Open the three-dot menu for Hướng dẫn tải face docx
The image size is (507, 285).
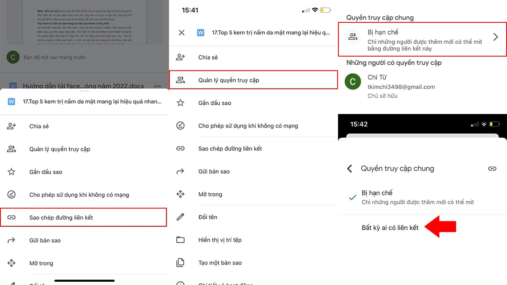(158, 86)
